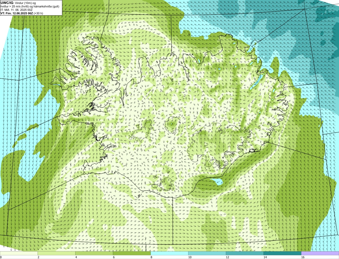Click the '16' label under the color scale
This screenshot has width=339, height=259.
coord(302,257)
